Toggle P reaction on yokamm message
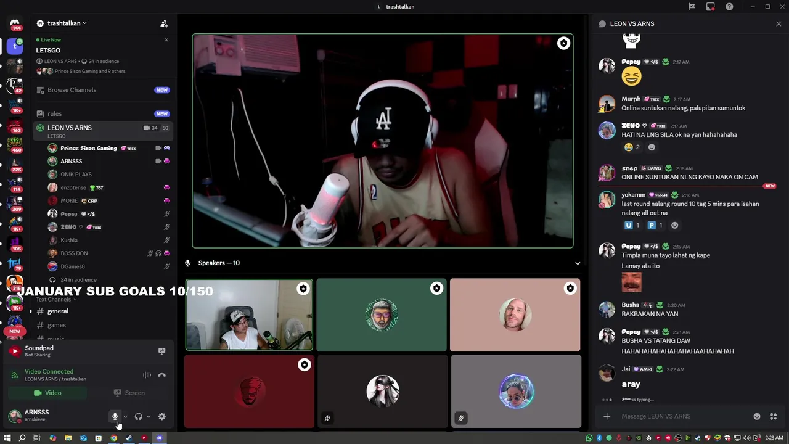Viewport: 789px width, 444px height. (x=655, y=226)
